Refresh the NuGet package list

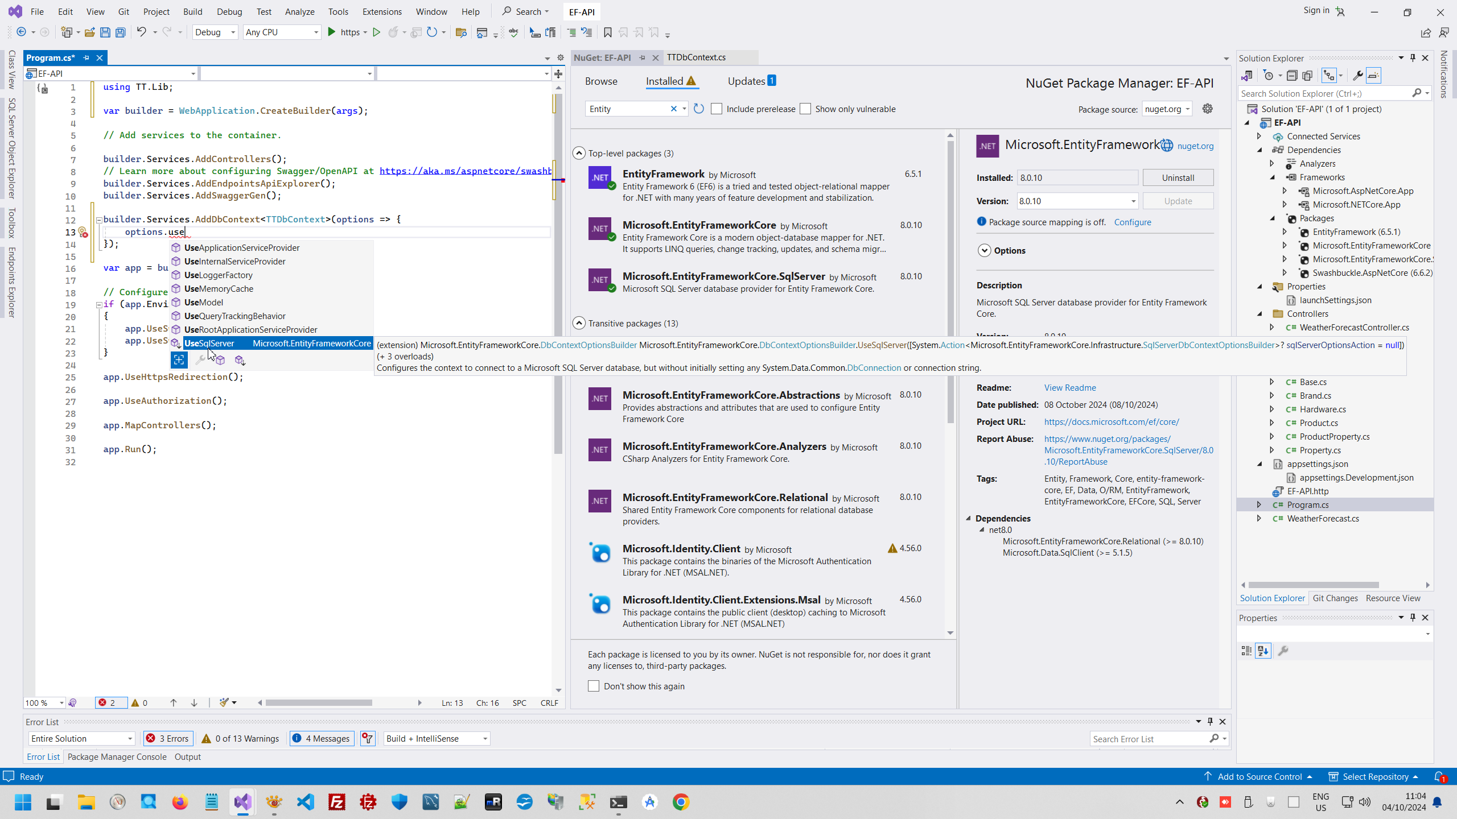pos(699,109)
